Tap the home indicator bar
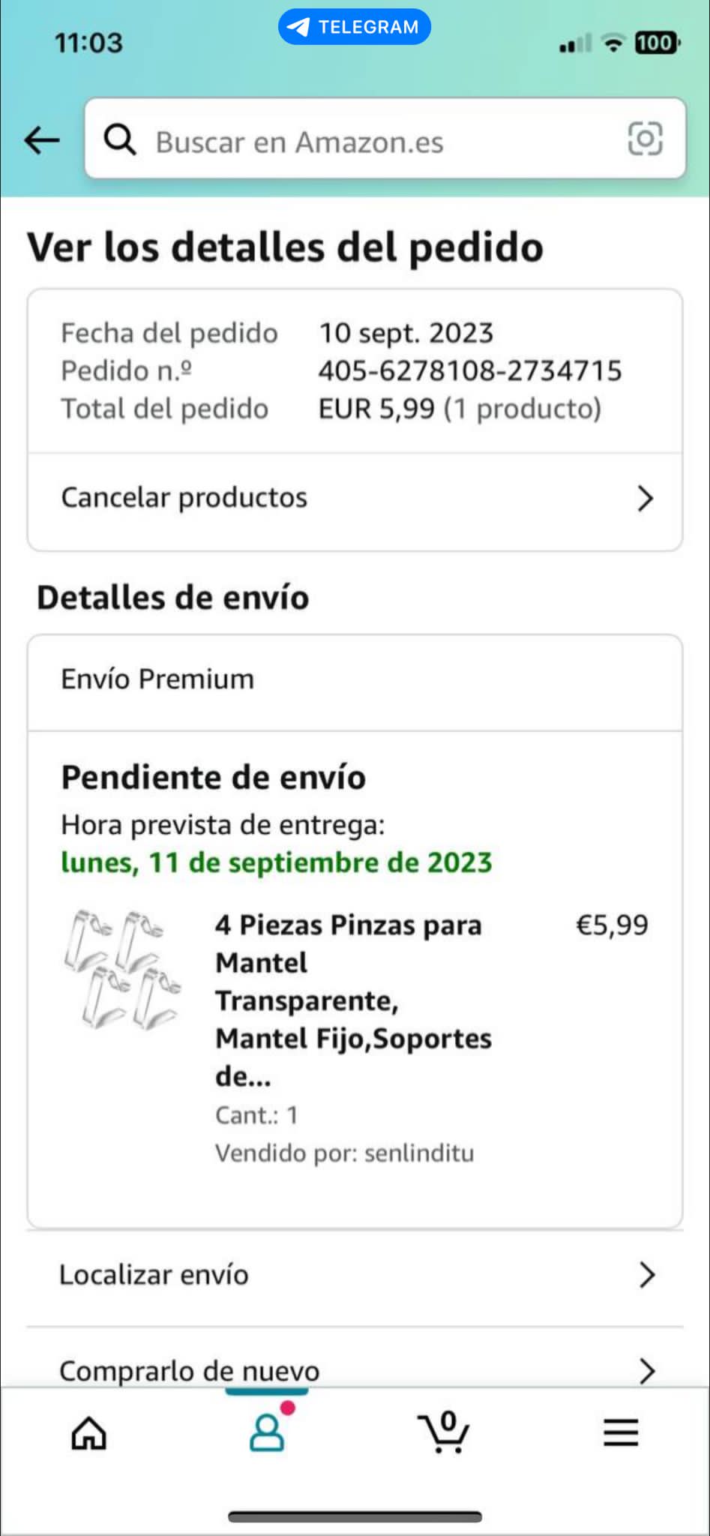 [355, 1516]
